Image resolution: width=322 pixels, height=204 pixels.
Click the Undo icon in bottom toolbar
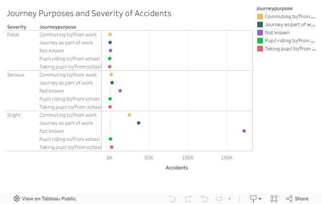click(172, 199)
